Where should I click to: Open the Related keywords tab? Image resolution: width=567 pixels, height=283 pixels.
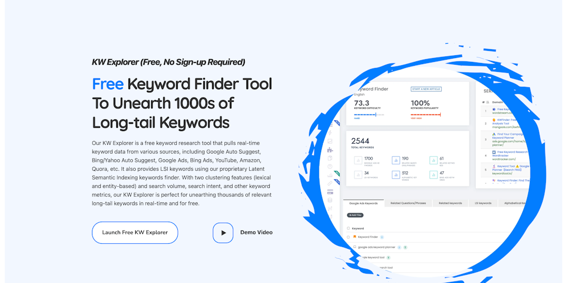click(x=450, y=203)
